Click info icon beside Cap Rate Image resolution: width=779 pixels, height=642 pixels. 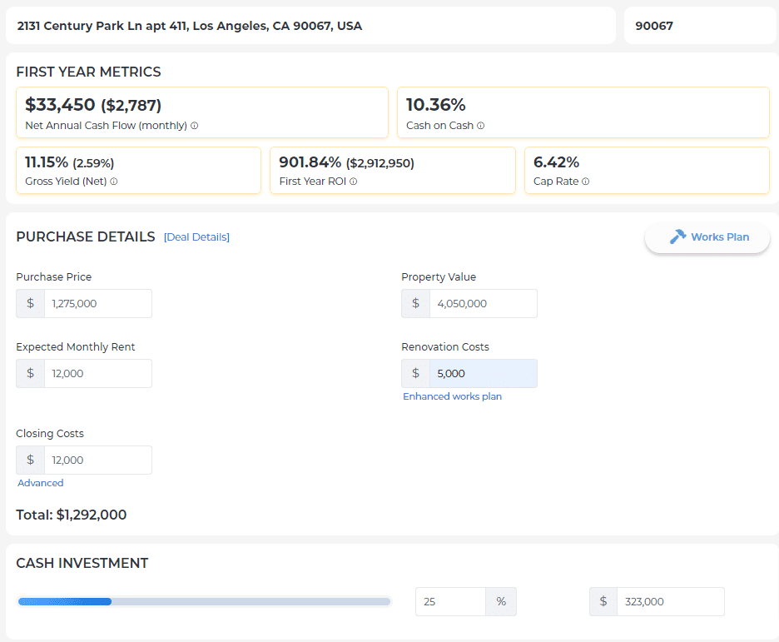tap(586, 182)
